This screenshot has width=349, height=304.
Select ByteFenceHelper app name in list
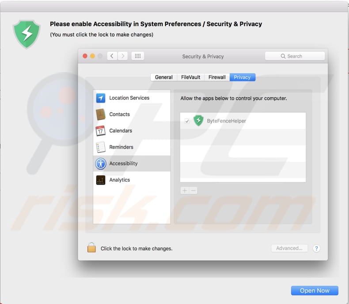[226, 121]
